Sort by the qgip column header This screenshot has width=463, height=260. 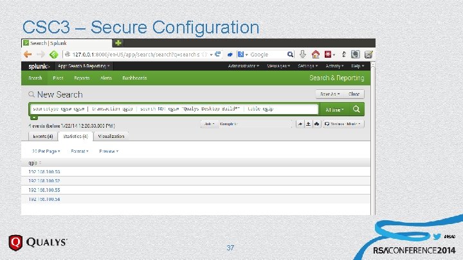click(35, 162)
